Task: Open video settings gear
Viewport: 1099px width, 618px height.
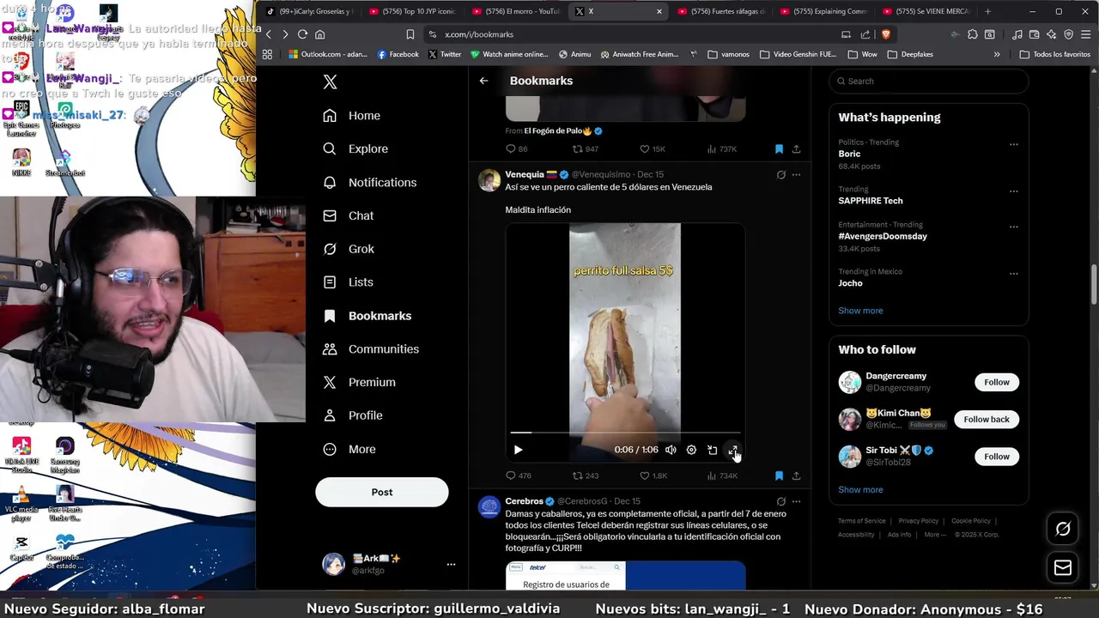Action: click(691, 450)
